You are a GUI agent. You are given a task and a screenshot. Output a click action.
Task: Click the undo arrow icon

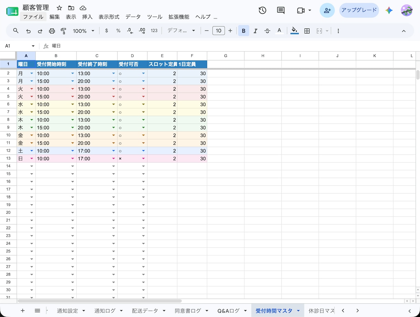(29, 31)
